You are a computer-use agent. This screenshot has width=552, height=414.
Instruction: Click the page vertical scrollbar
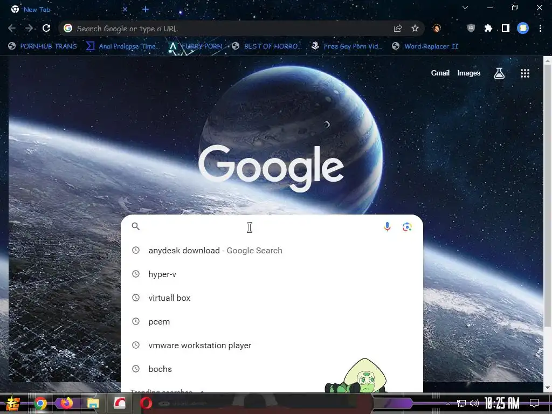click(x=548, y=195)
